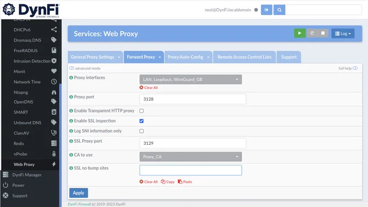The image size is (368, 207).
Task: Click the SMART disk icon
Action: (x=54, y=112)
